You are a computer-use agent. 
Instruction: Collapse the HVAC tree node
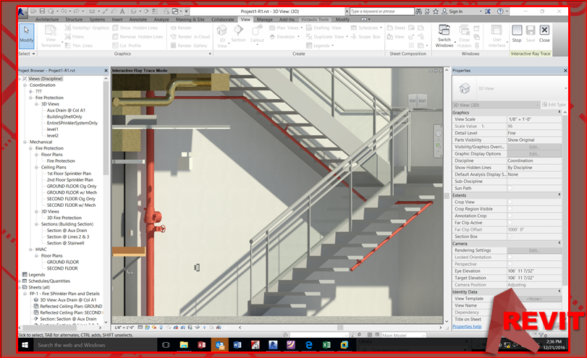(x=32, y=249)
